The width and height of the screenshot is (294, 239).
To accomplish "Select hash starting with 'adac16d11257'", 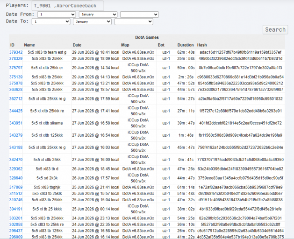I will tap(240, 52).
